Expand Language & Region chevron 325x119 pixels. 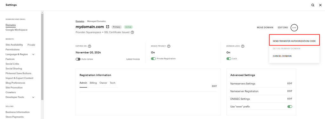(33, 54)
